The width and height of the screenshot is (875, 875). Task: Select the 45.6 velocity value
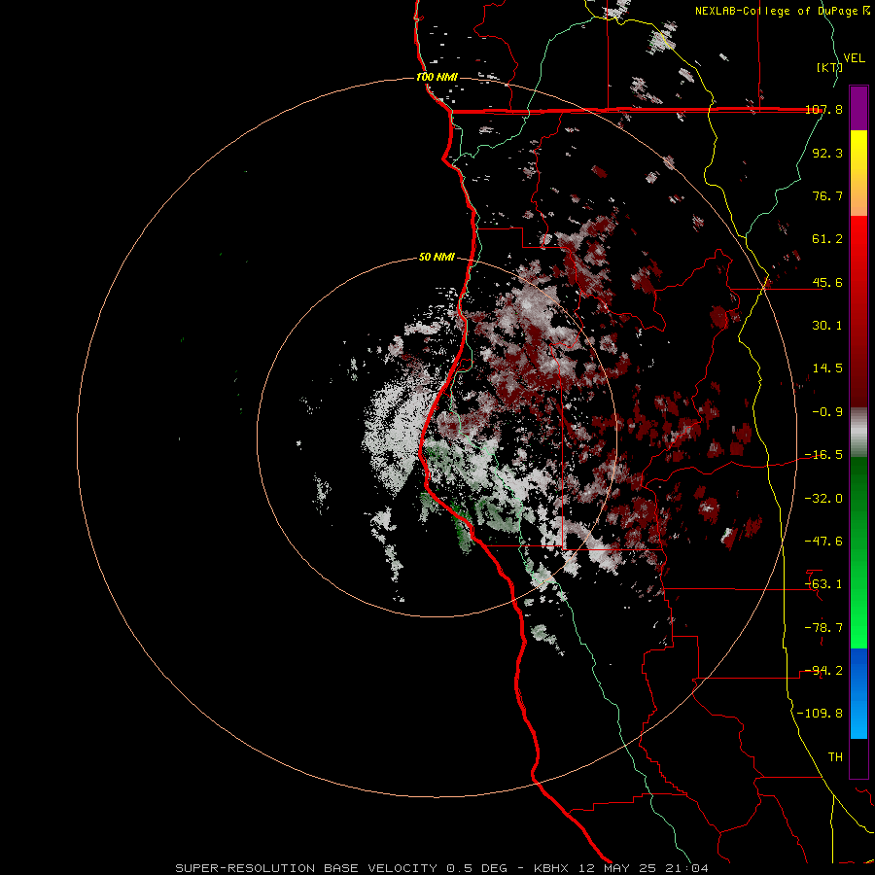(827, 282)
